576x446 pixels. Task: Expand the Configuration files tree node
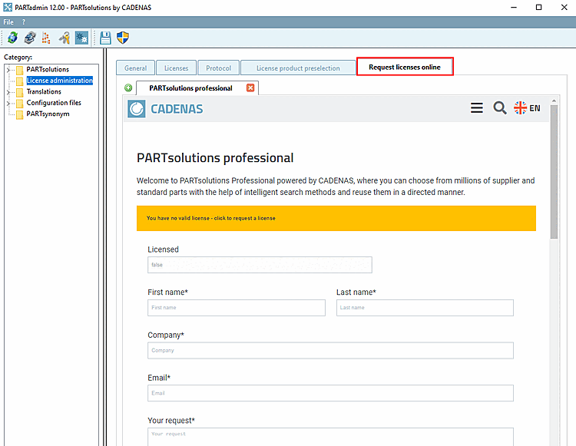8,103
